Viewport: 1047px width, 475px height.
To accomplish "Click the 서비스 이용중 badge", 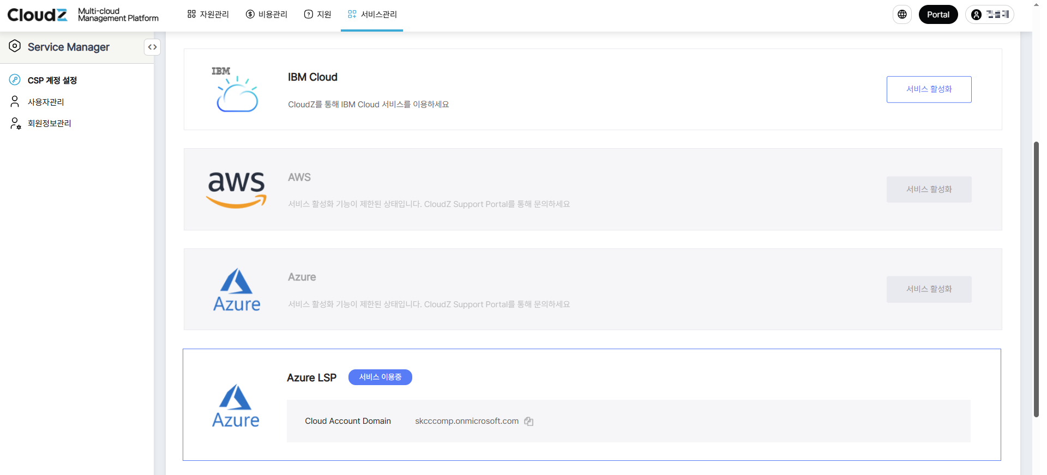I will pos(380,377).
